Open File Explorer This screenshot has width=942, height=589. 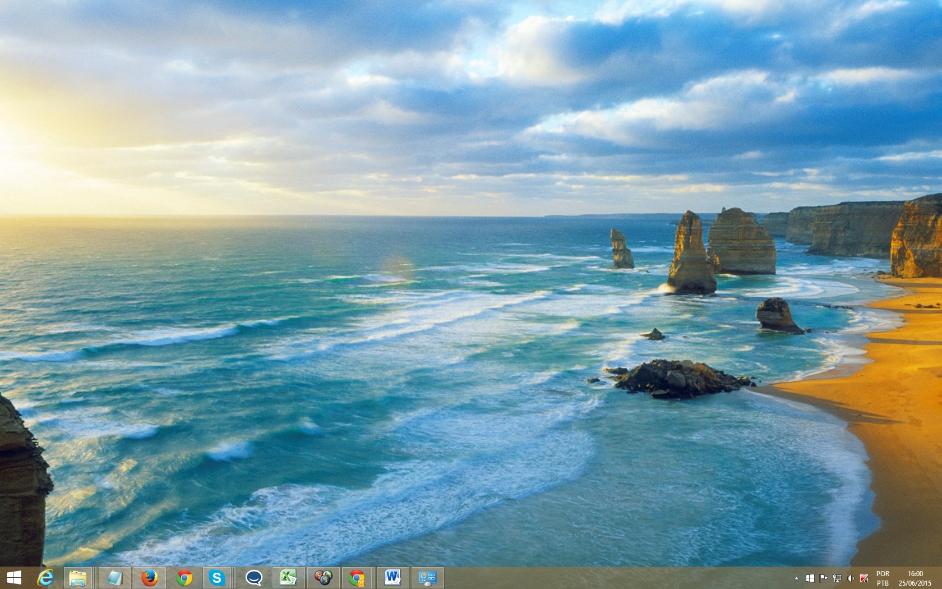point(78,577)
